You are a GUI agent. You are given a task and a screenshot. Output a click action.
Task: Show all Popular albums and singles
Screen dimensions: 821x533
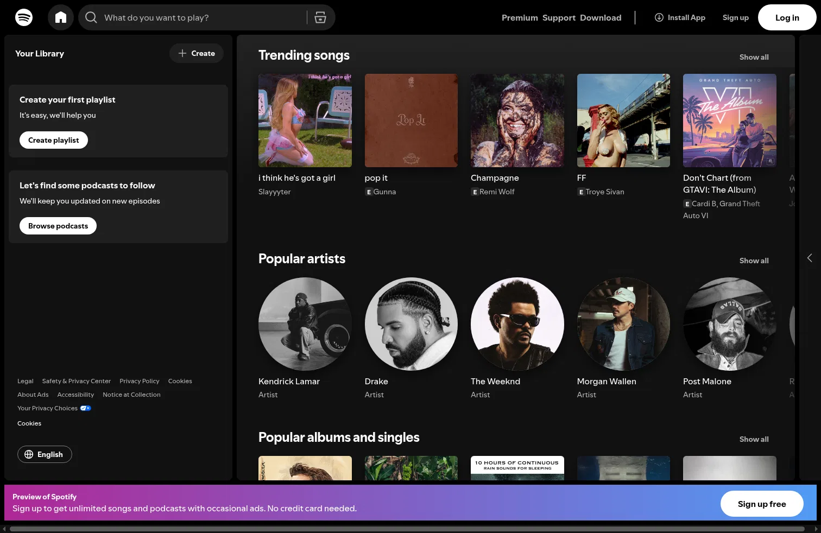[x=754, y=439]
